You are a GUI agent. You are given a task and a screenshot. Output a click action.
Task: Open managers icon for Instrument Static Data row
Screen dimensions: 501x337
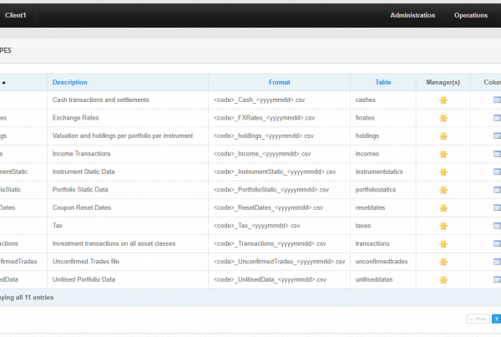(x=443, y=172)
